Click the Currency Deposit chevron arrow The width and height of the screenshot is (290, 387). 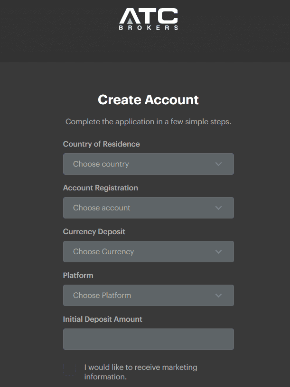219,251
